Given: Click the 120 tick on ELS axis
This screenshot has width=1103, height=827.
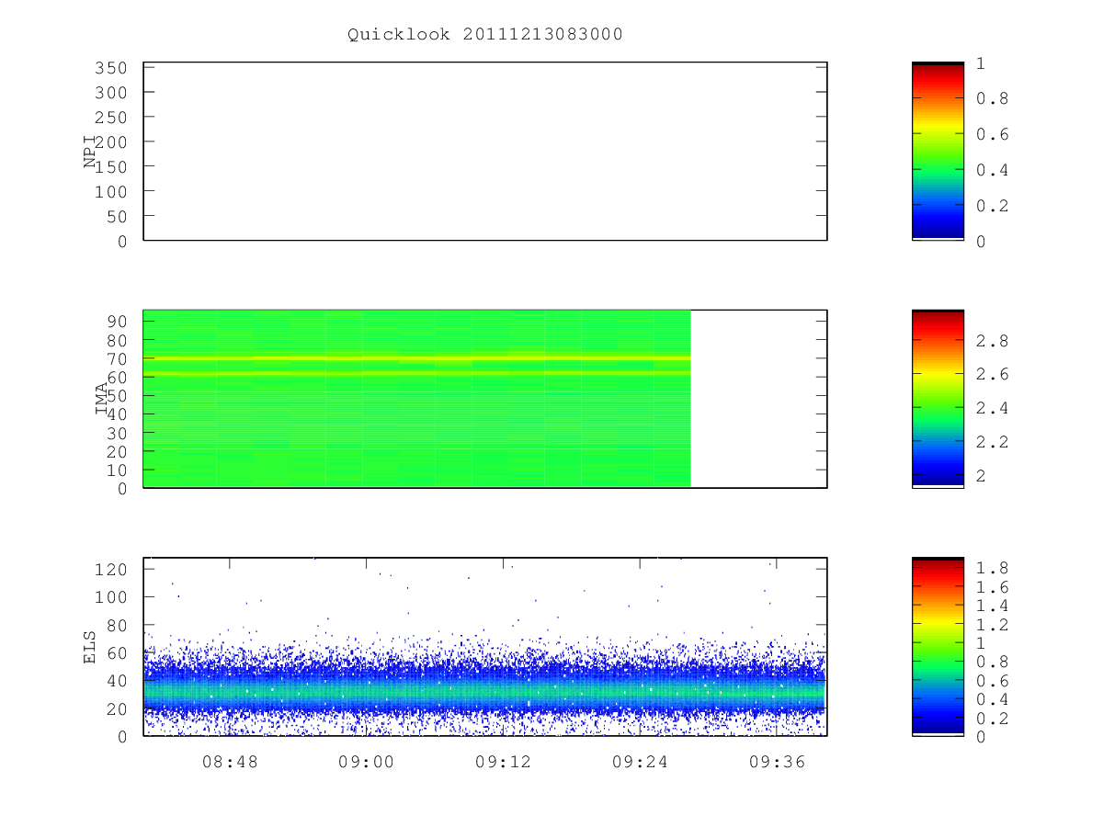Looking at the screenshot, I should 110,570.
